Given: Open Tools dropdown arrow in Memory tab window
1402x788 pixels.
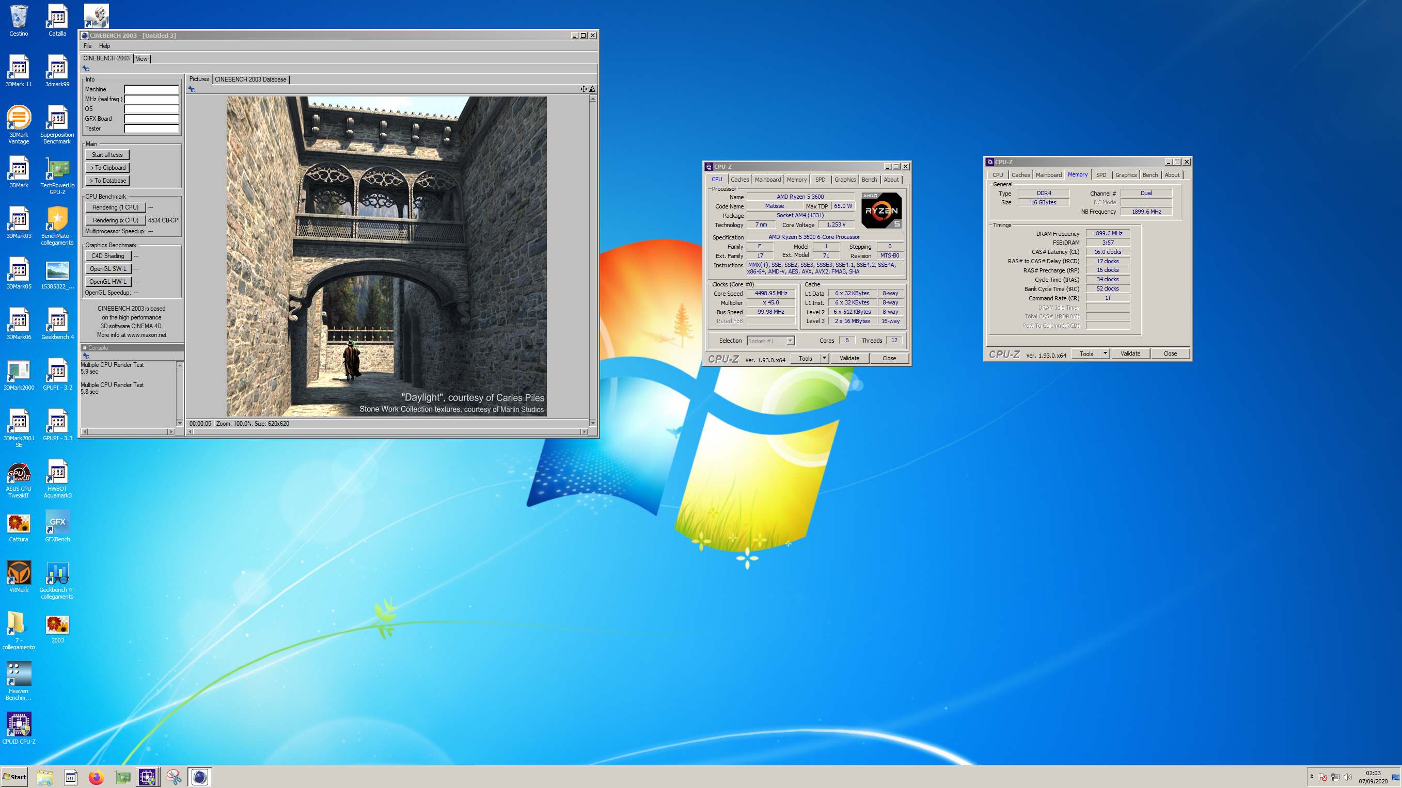Looking at the screenshot, I should pos(1105,353).
